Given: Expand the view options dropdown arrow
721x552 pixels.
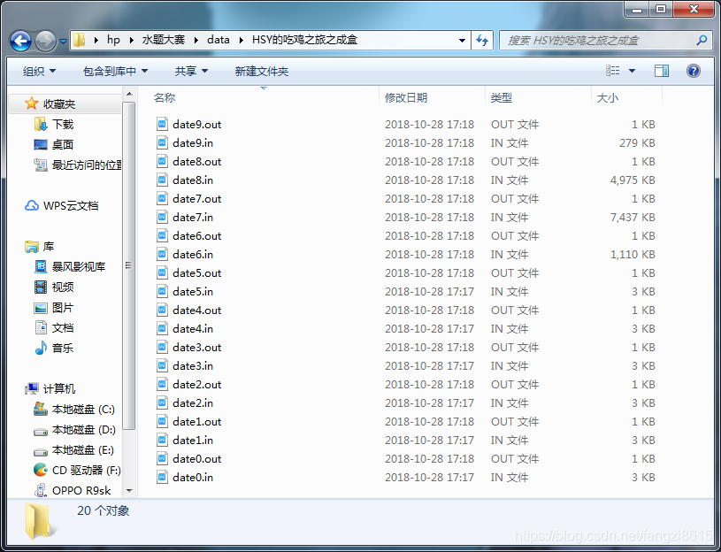Looking at the screenshot, I should pyautogui.click(x=633, y=71).
